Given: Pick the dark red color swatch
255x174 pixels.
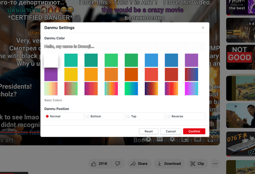Looking at the screenshot, I should click(171, 74).
